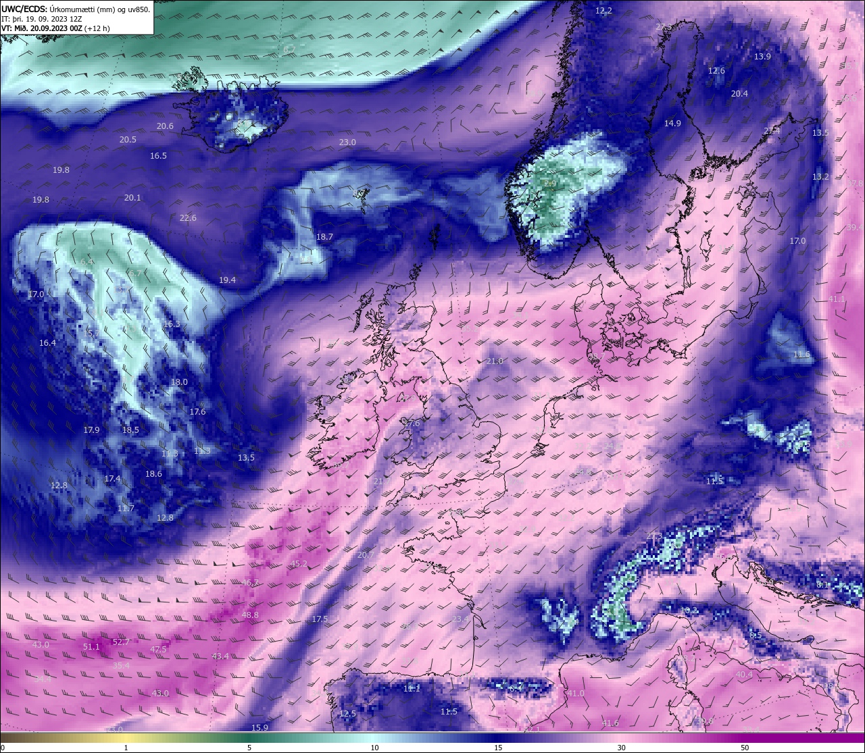
Task: Click the colour scale label '10'
Action: (x=374, y=748)
